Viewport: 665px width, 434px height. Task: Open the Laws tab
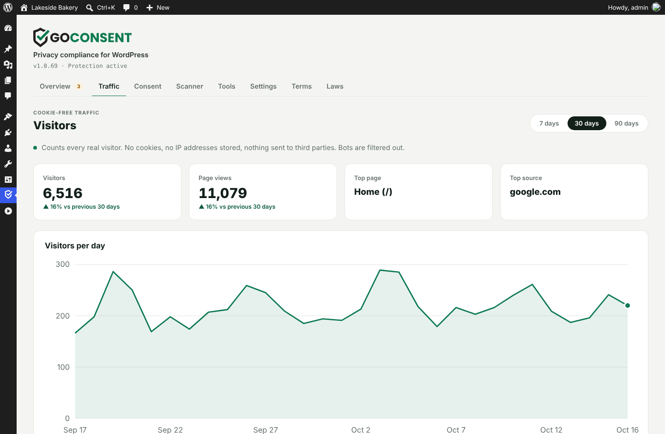click(x=335, y=86)
